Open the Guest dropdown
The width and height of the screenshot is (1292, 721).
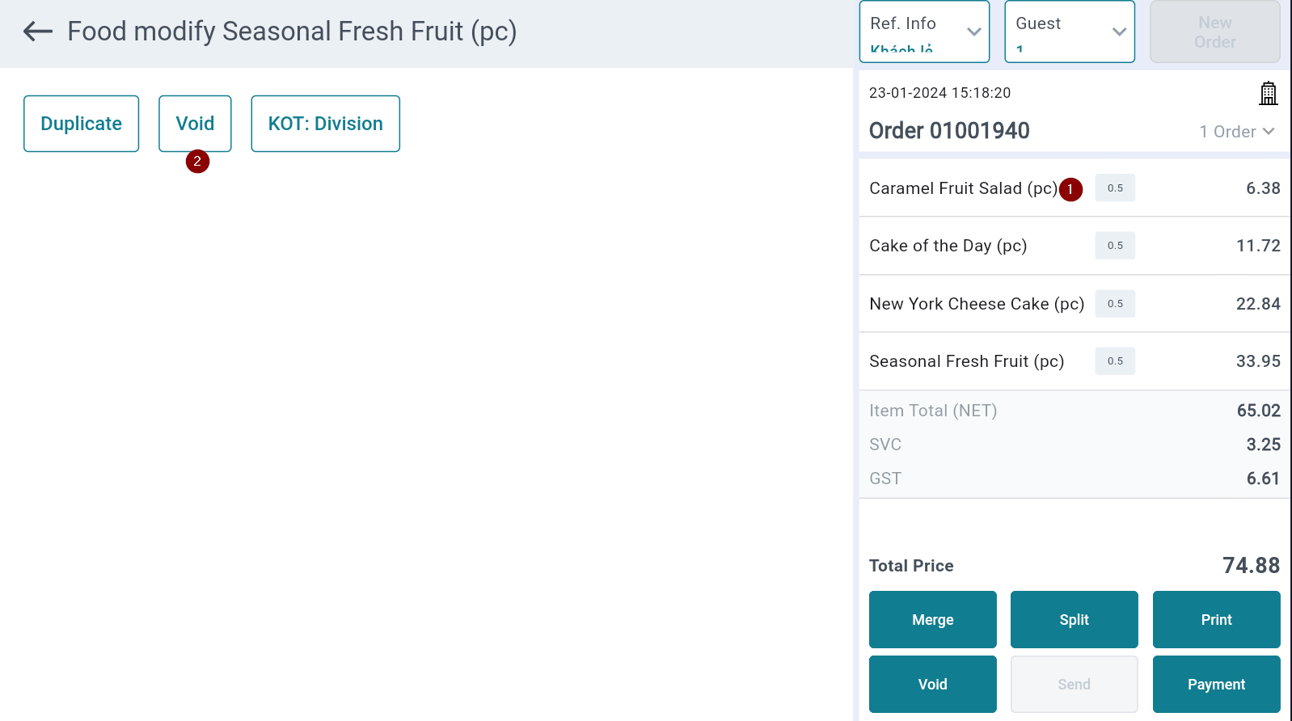point(1069,32)
